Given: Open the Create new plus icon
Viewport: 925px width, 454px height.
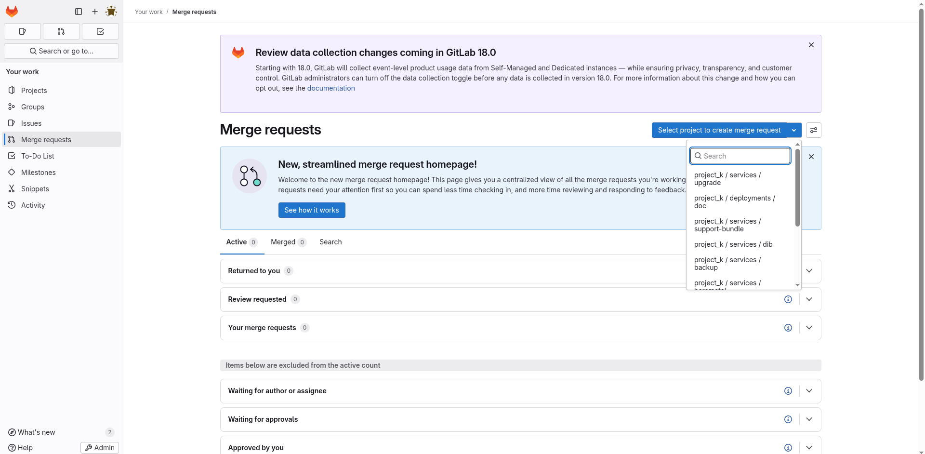Looking at the screenshot, I should click(x=94, y=12).
